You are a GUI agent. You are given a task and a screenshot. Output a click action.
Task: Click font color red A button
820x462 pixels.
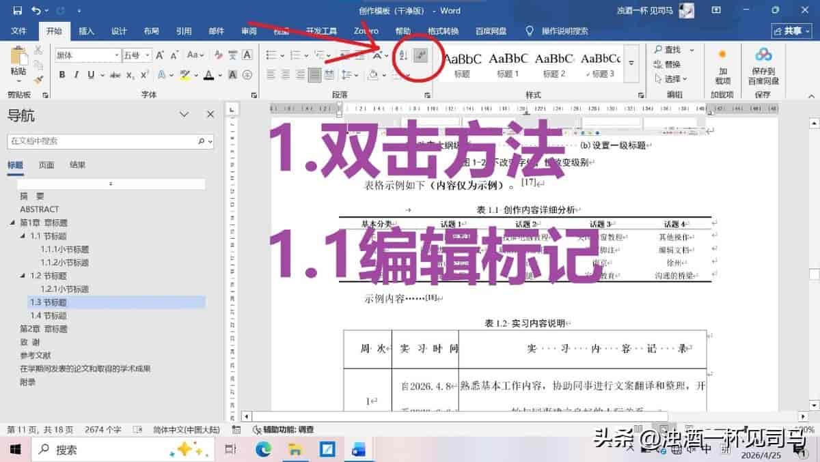coord(209,75)
